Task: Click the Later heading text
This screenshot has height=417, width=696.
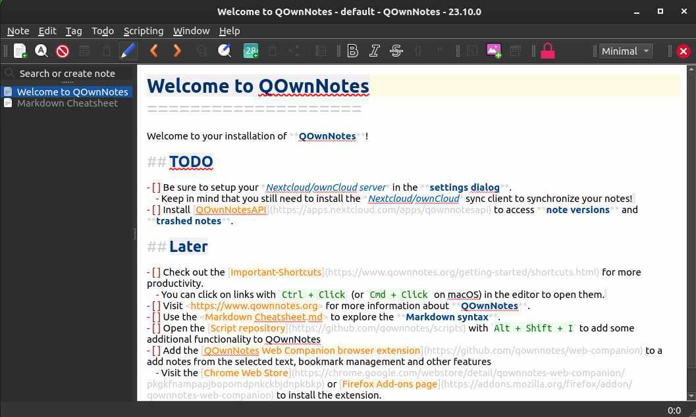Action: click(x=188, y=247)
